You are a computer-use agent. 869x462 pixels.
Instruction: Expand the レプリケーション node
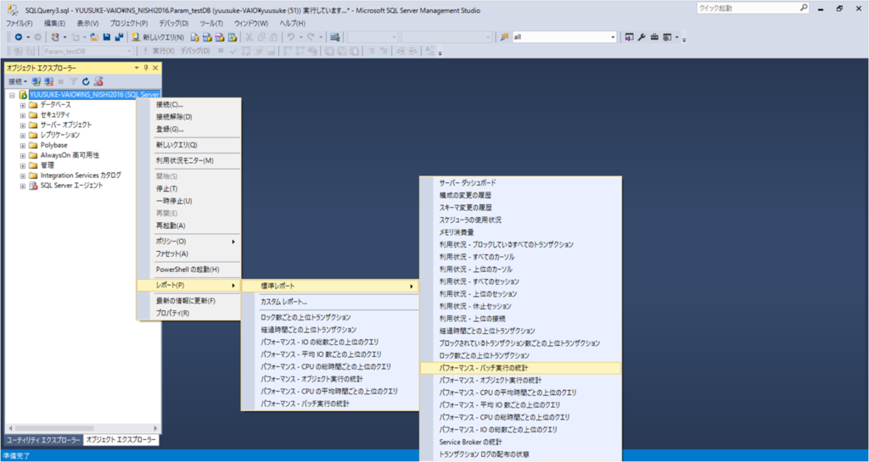click(x=23, y=135)
